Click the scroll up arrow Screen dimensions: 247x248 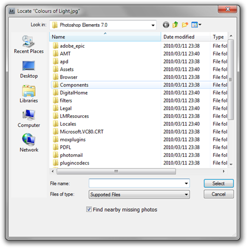(x=231, y=36)
